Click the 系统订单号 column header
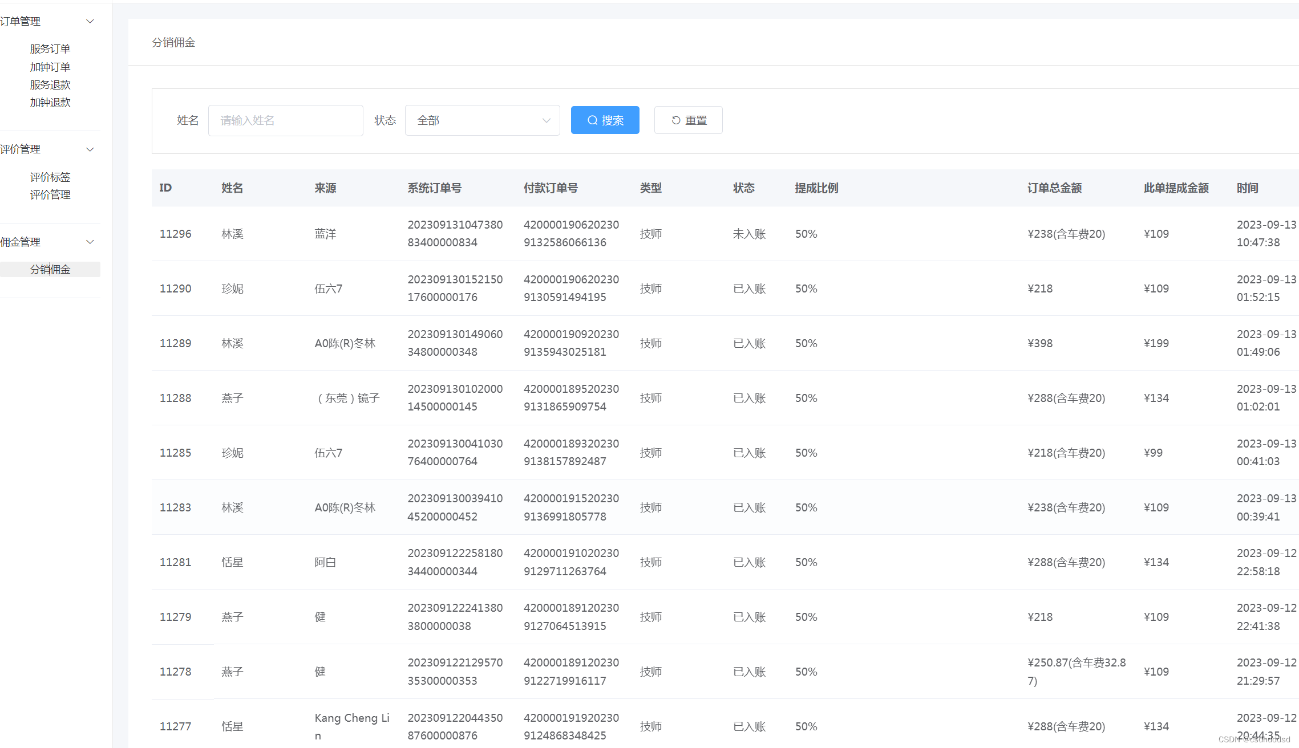1299x748 pixels. click(x=434, y=188)
